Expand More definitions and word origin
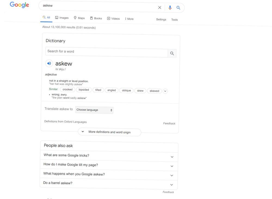272x199 pixels. (x=109, y=132)
